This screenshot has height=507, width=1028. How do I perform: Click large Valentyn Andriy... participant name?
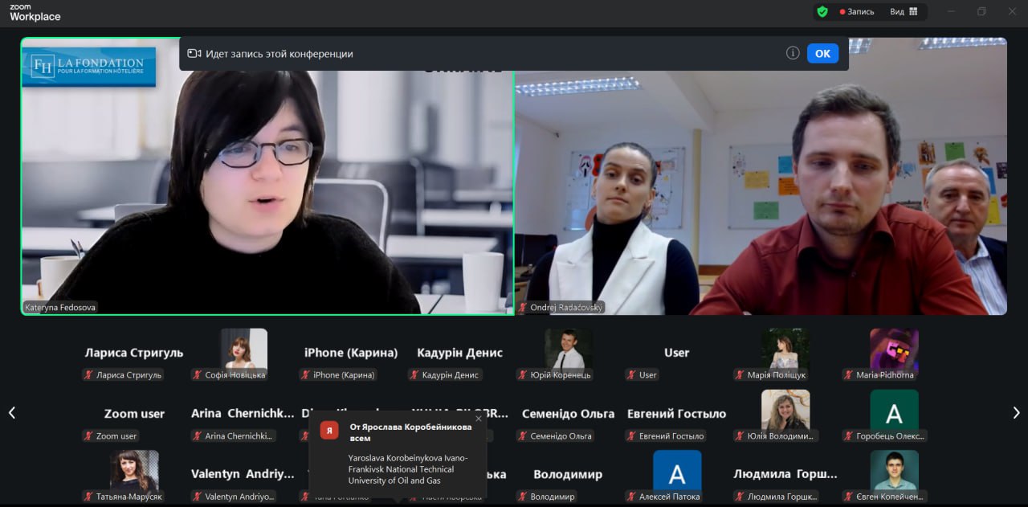click(x=243, y=474)
